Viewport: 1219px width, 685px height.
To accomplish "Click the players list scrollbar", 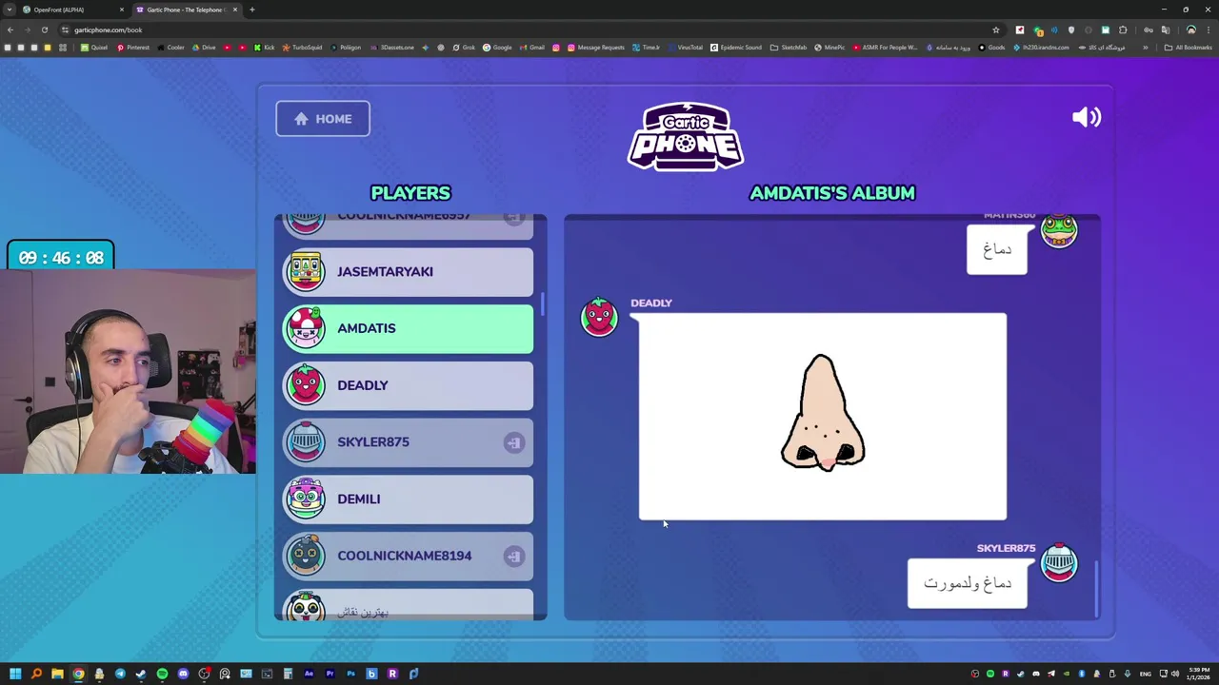I will (543, 304).
